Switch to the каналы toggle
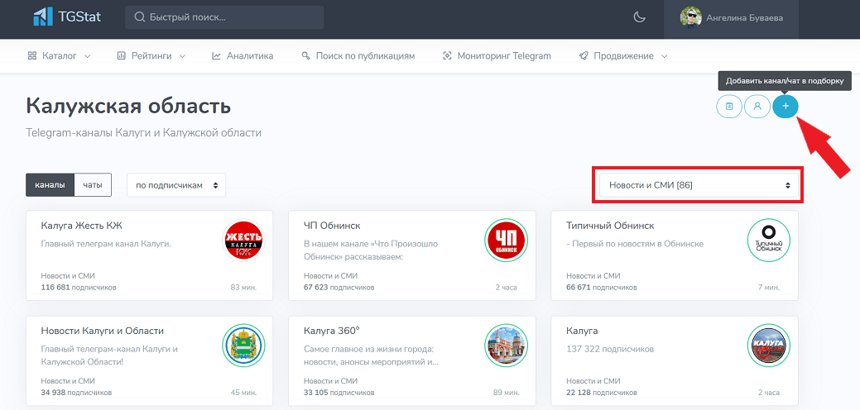 50,185
